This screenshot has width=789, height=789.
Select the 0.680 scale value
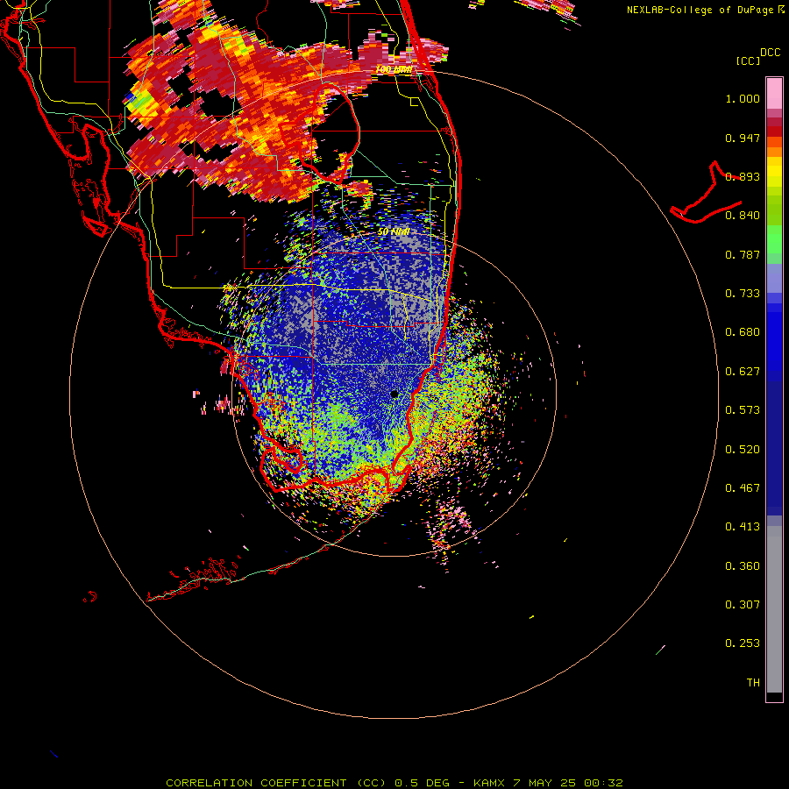tap(743, 332)
